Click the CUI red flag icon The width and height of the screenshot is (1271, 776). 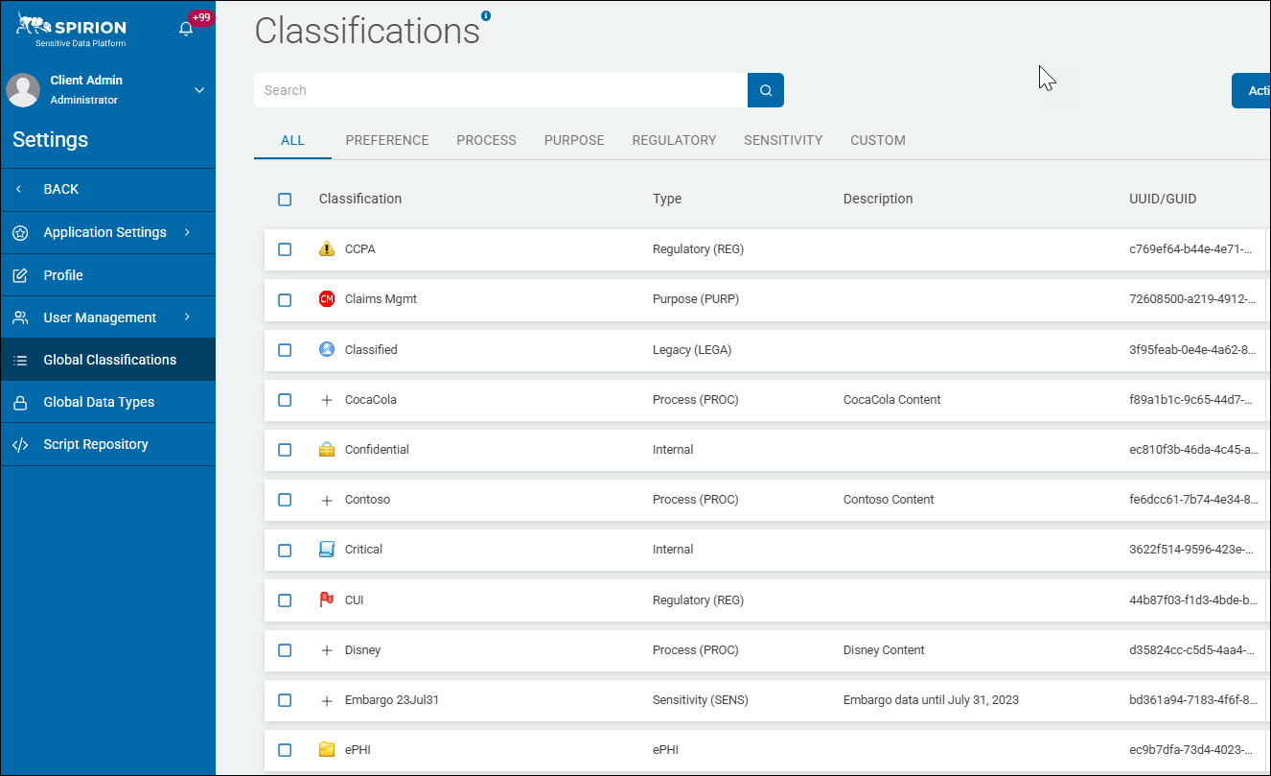pos(327,600)
